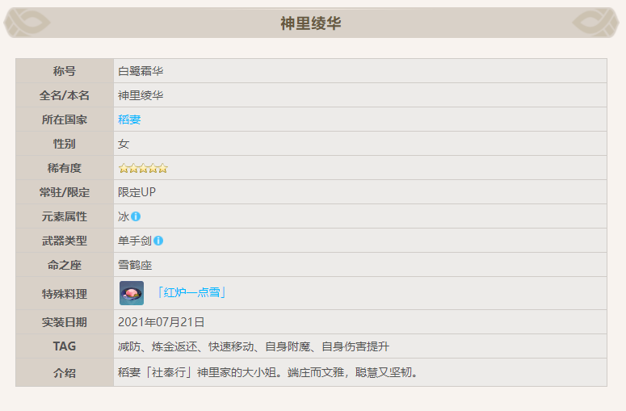Select the 冰 element text
The image size is (626, 411).
(124, 216)
